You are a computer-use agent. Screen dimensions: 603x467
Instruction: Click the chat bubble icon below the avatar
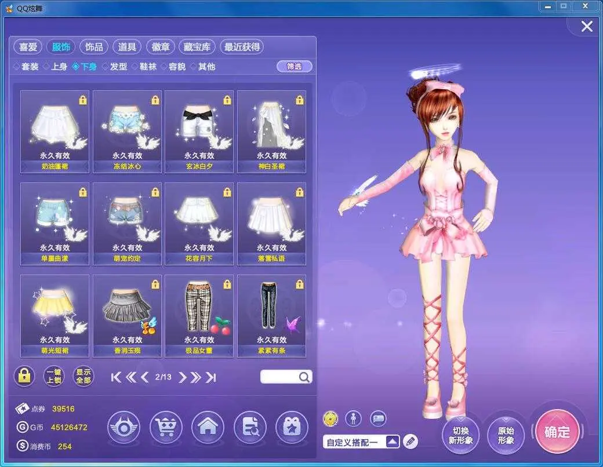379,418
